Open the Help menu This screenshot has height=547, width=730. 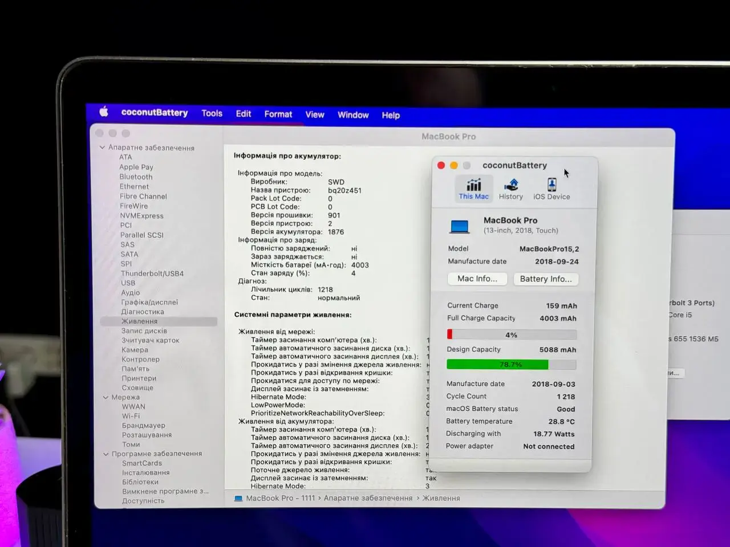[x=391, y=115]
